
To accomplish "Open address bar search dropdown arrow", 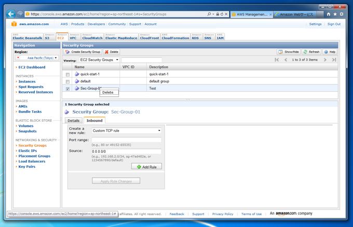I will pos(213,14).
